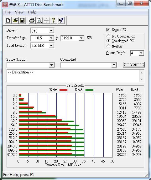This screenshot has height=180, width=151.
Task: Print results using the printer icon
Action: coord(32,21)
